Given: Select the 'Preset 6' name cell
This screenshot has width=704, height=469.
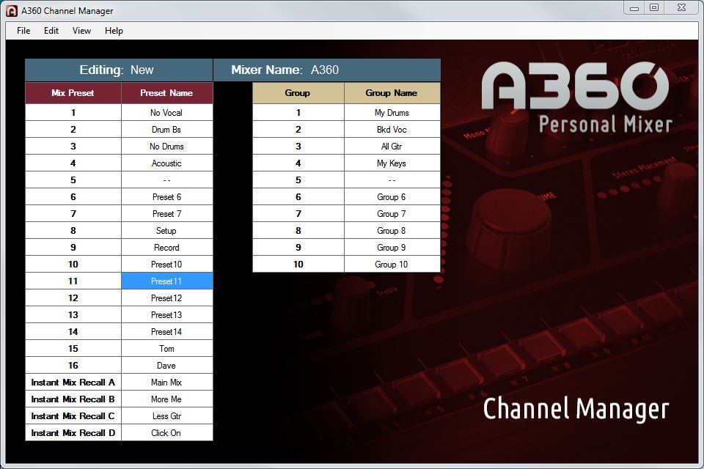Looking at the screenshot, I should click(167, 197).
